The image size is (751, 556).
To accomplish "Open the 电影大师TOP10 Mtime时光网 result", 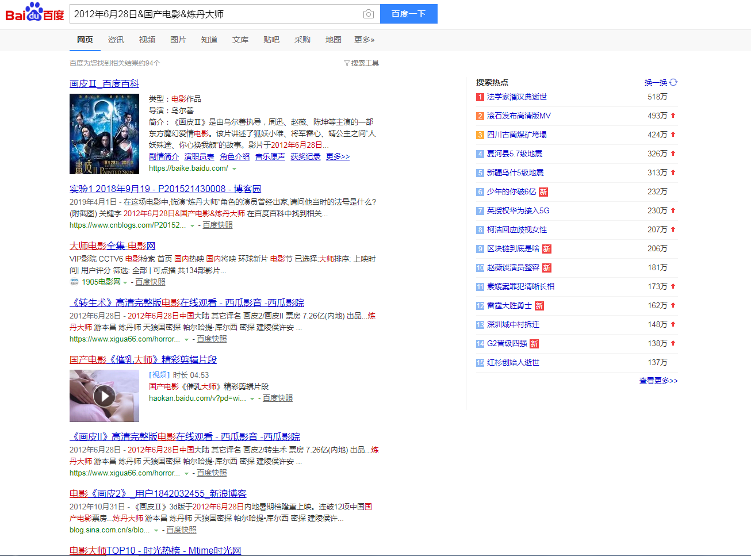I will click(x=155, y=550).
